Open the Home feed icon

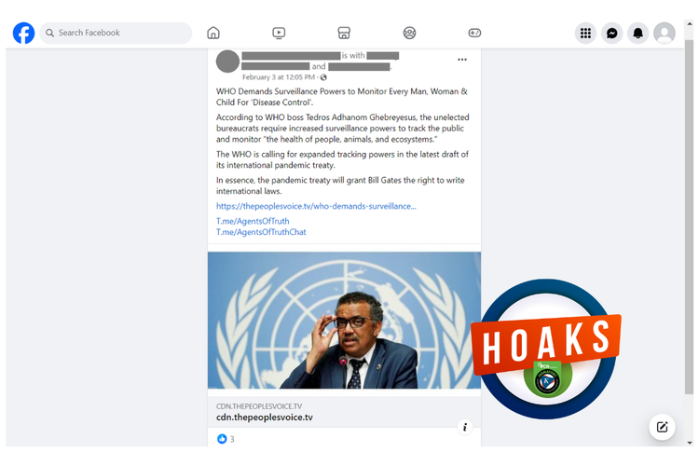click(213, 33)
